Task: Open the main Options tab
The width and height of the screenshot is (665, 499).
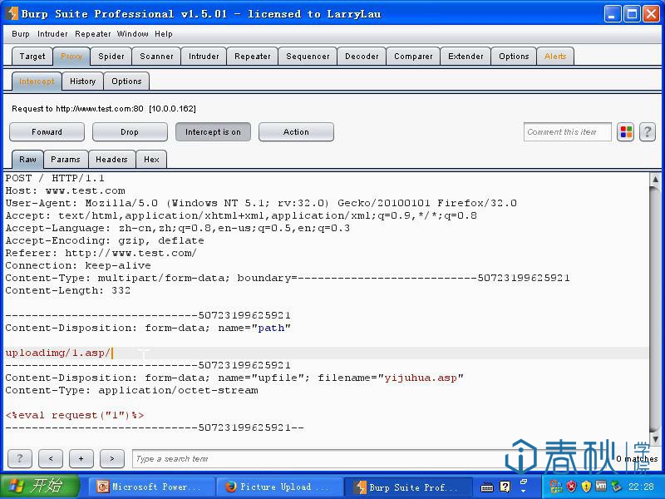Action: tap(514, 57)
